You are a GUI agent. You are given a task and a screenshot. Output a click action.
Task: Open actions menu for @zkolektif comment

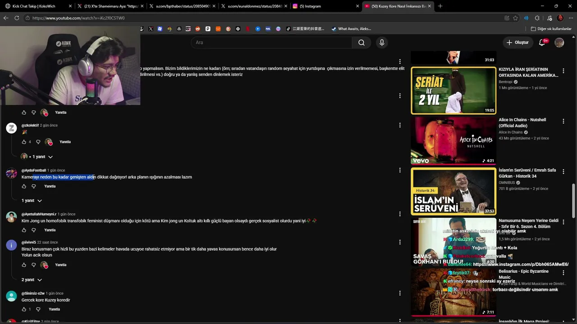click(x=399, y=125)
